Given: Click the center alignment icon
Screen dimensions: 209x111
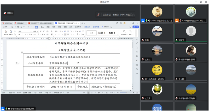Looking at the screenshot, I should point(59,34).
